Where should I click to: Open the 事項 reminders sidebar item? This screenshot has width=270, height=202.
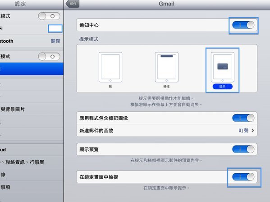pos(32,187)
